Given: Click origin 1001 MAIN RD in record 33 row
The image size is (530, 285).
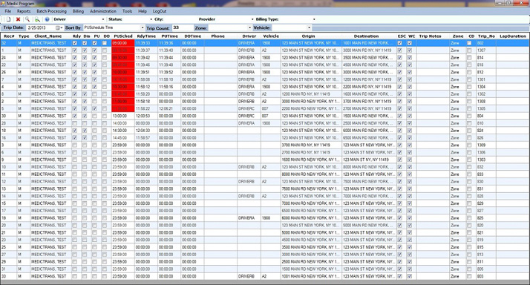Looking at the screenshot, I should point(311,276).
